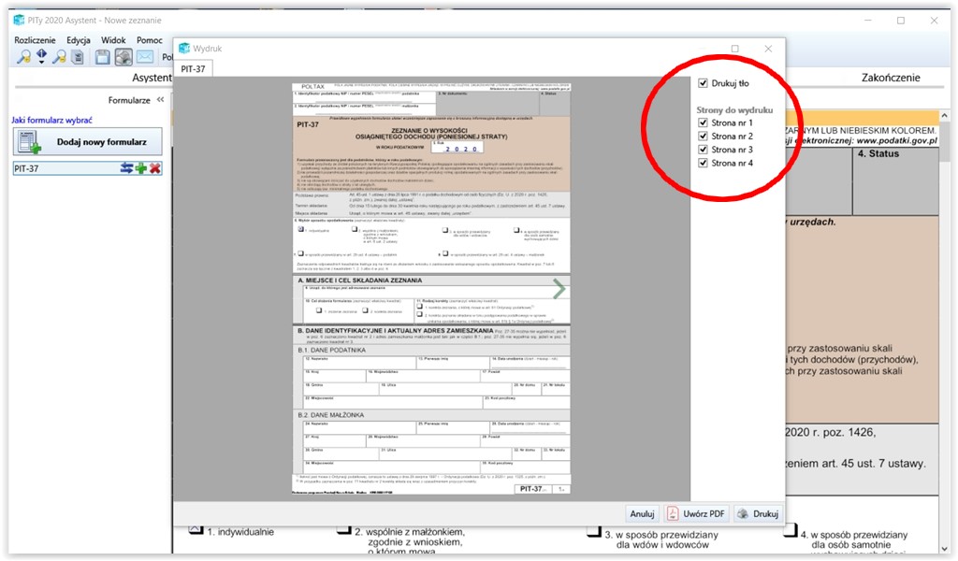The image size is (958, 561).
Task: Click the 'Drukuj' print button
Action: (x=758, y=513)
